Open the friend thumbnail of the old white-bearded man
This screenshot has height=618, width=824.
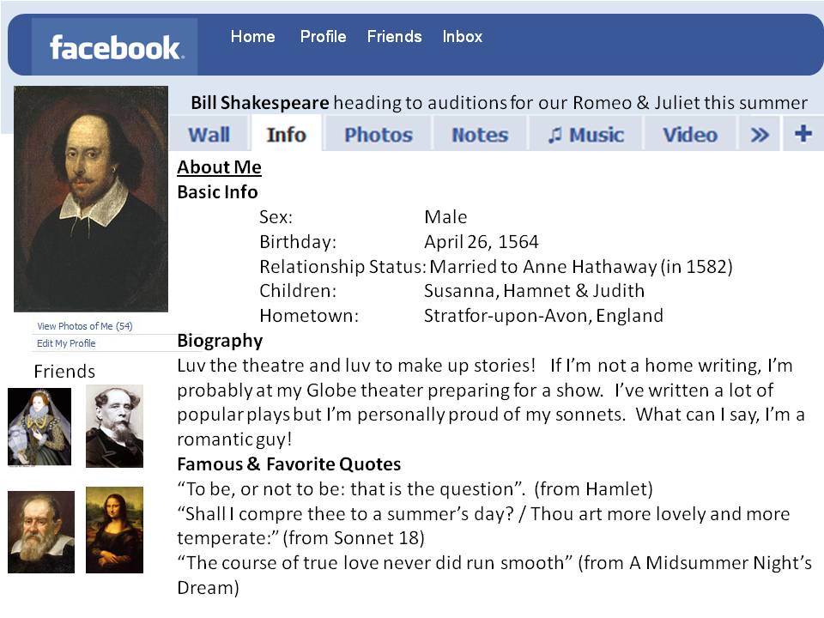click(x=41, y=532)
